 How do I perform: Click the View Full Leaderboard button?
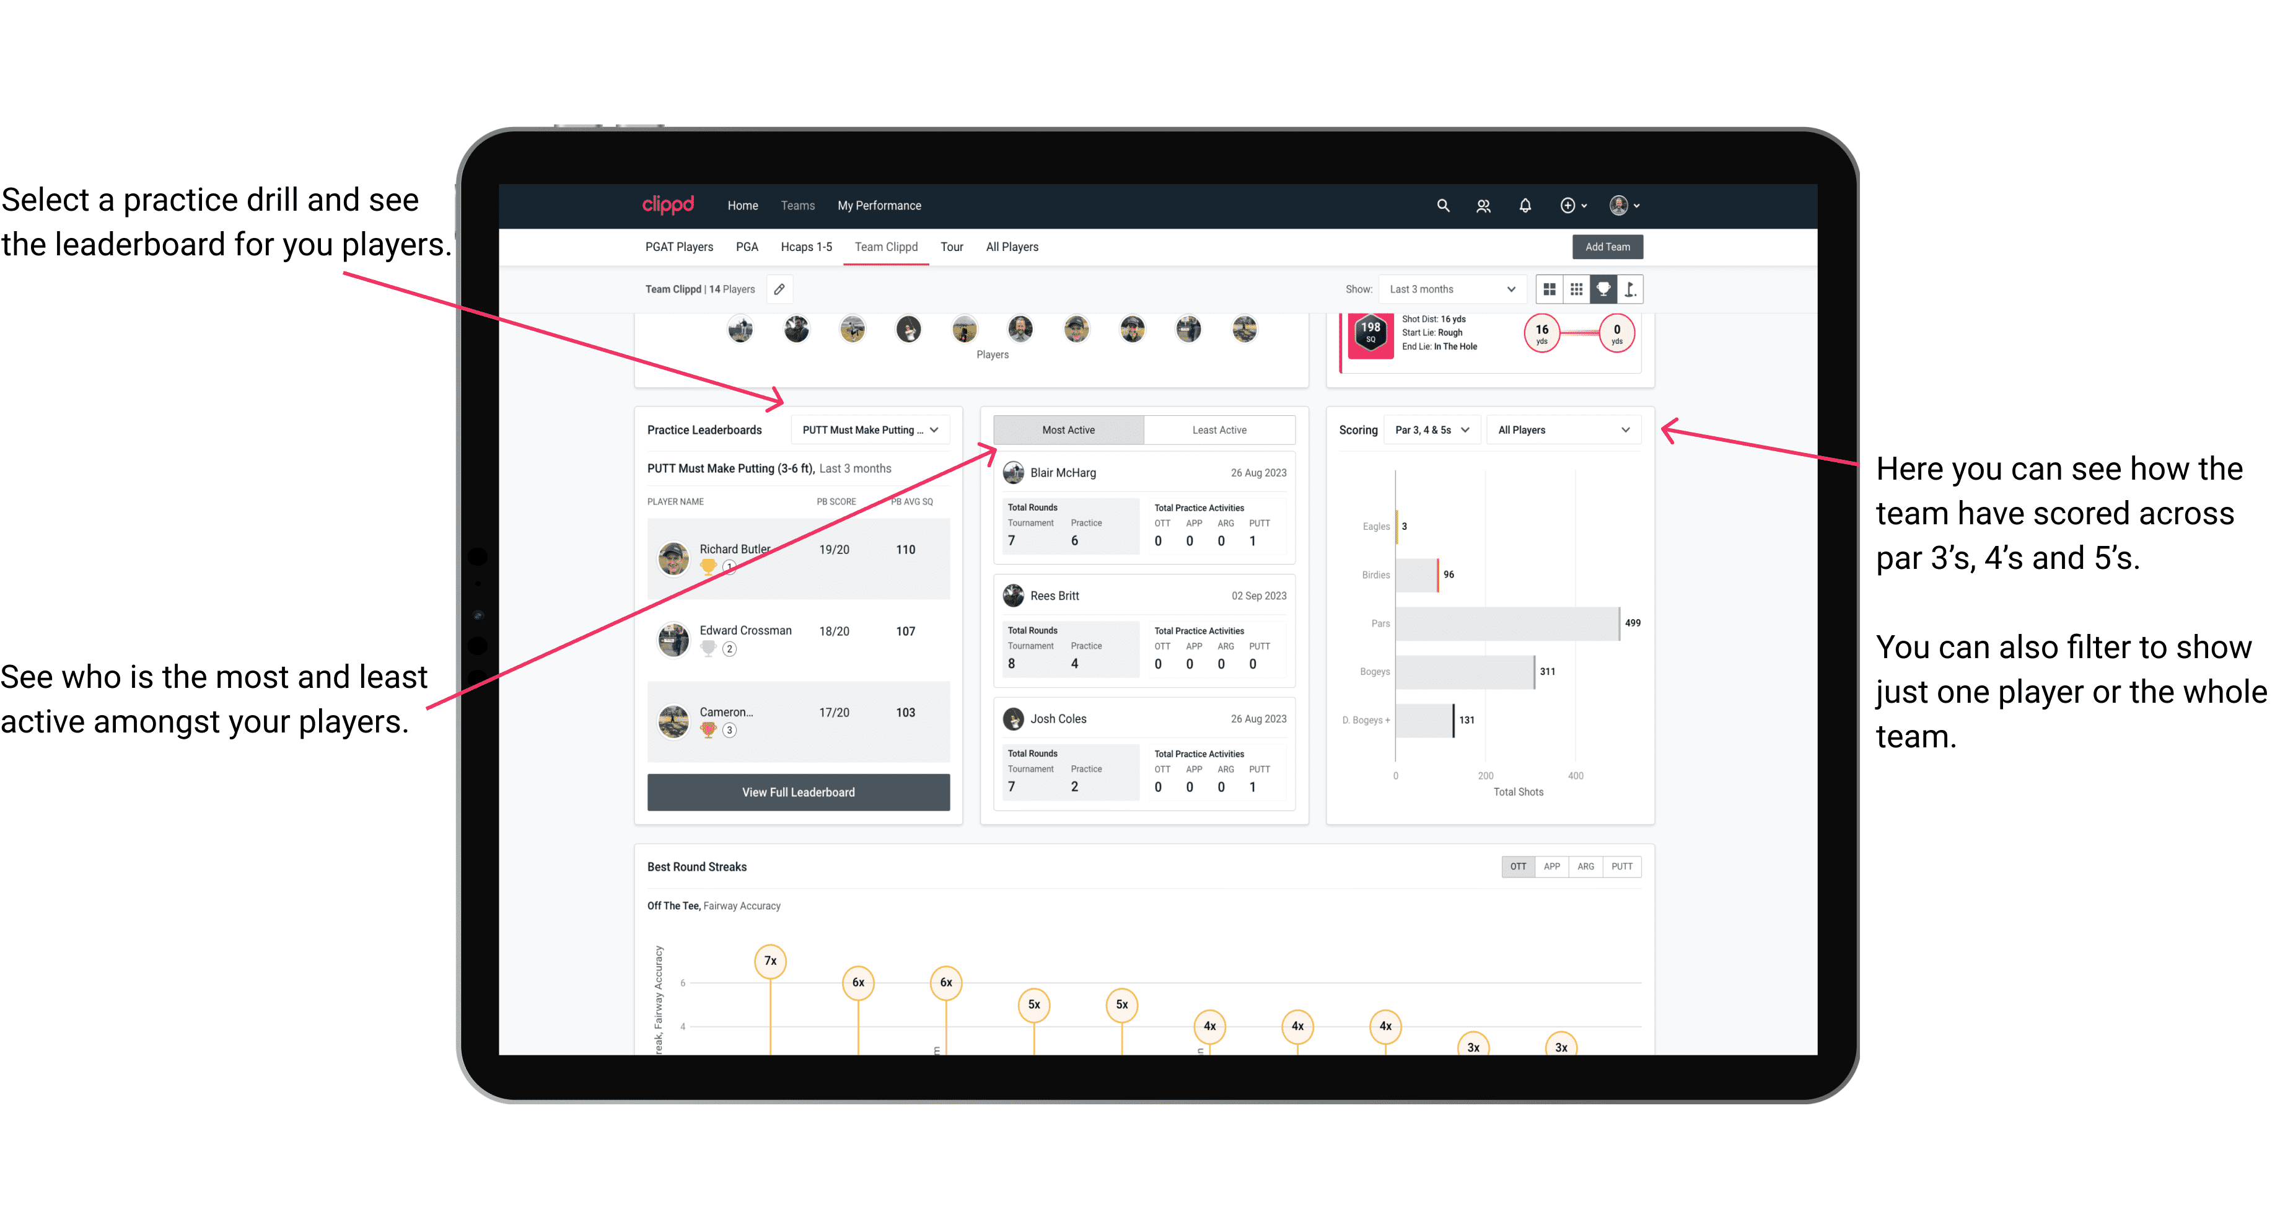click(x=797, y=792)
